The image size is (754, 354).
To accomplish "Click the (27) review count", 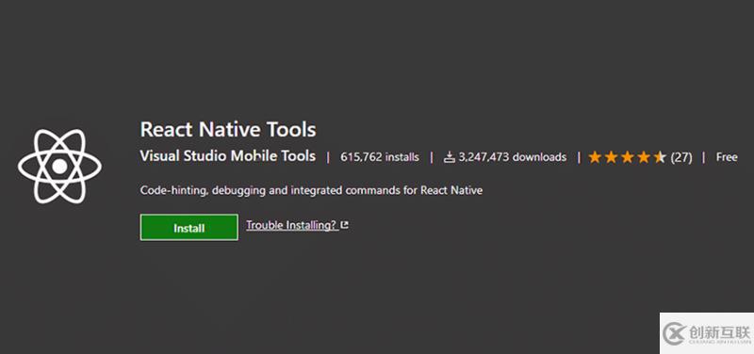I will point(681,157).
